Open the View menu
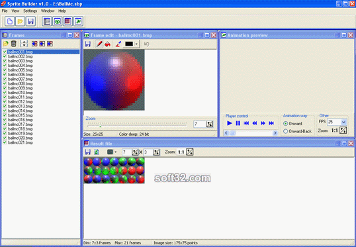Image resolution: width=356 pixels, height=247 pixels. click(x=15, y=11)
